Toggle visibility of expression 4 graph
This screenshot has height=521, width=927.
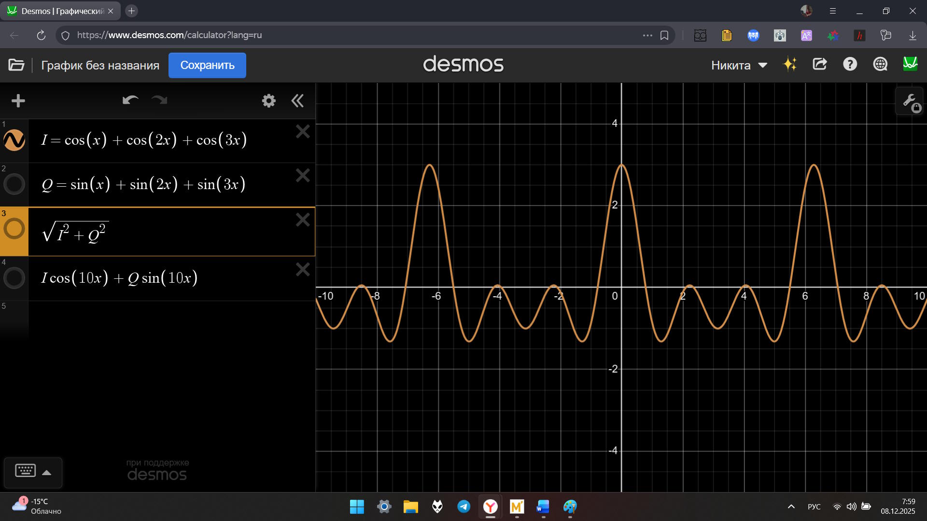coord(14,278)
